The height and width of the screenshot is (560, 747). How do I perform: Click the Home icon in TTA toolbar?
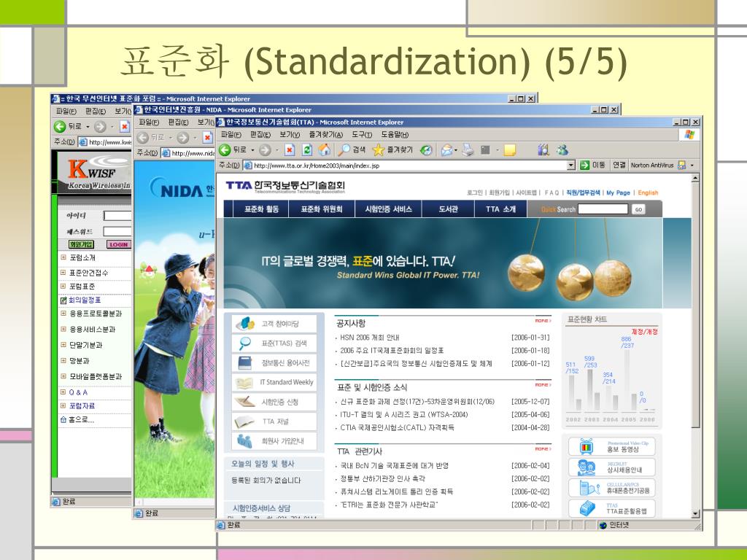(x=325, y=150)
